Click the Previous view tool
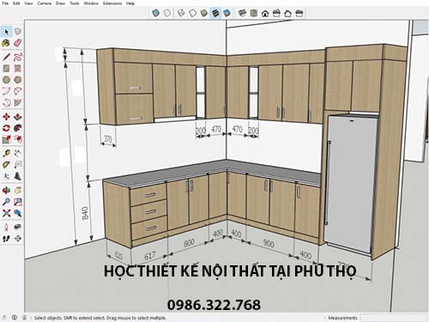 18,213
